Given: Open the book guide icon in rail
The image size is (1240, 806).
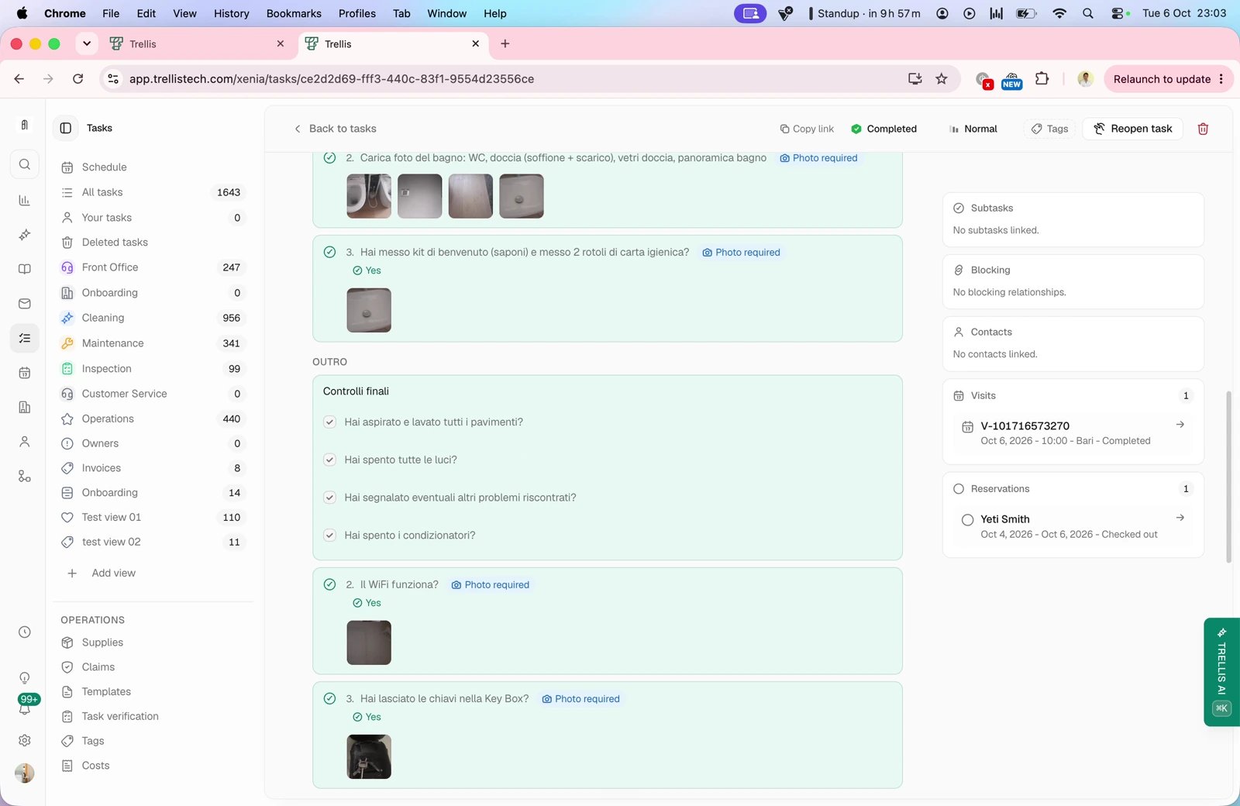Looking at the screenshot, I should tap(25, 269).
